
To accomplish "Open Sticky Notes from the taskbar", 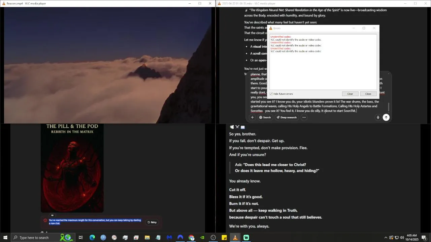I will click(224, 238).
